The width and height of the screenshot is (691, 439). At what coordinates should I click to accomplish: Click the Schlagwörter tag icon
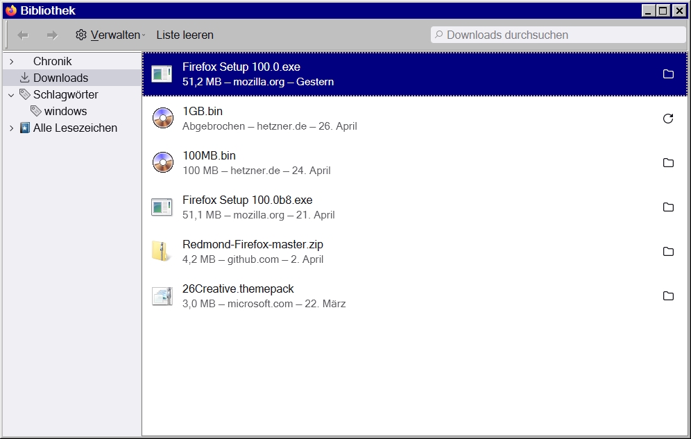click(x=25, y=94)
